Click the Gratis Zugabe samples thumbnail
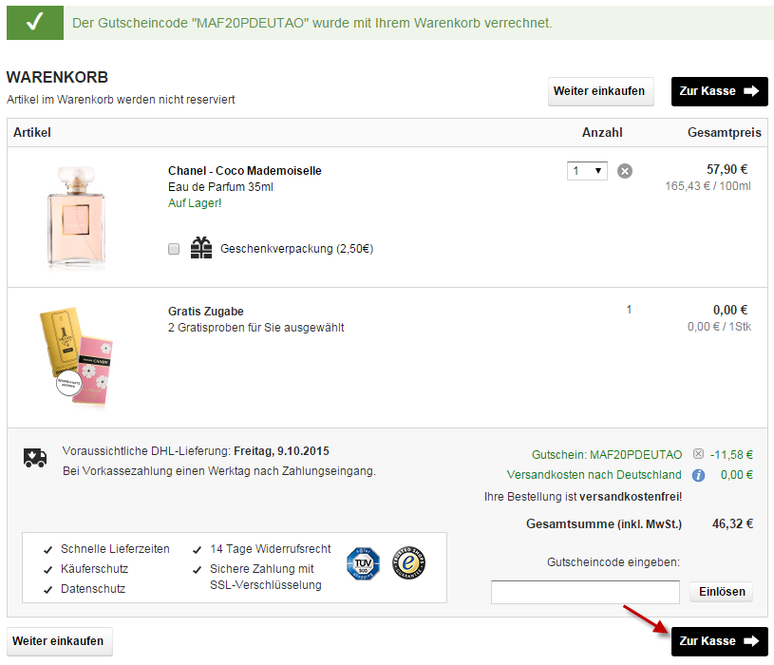 76,357
